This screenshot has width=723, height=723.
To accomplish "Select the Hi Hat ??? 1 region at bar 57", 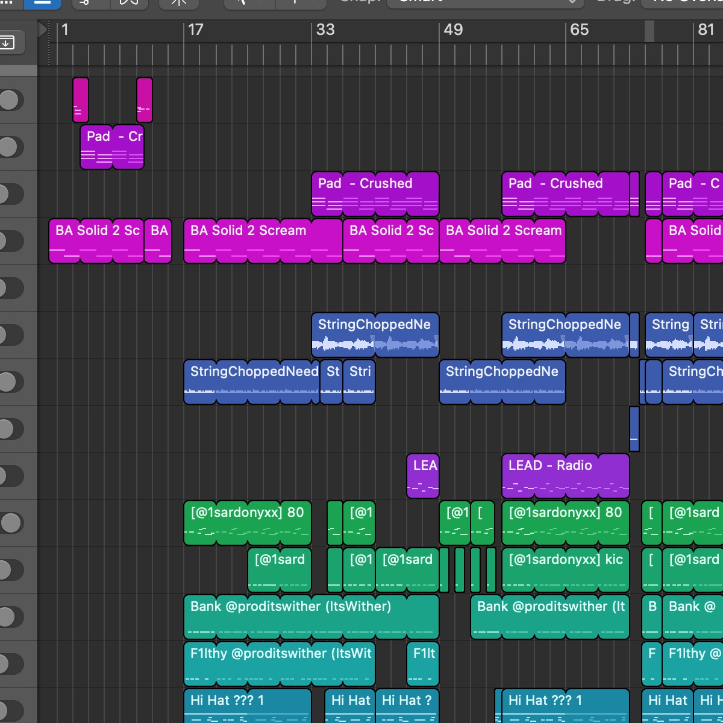I will 566,706.
